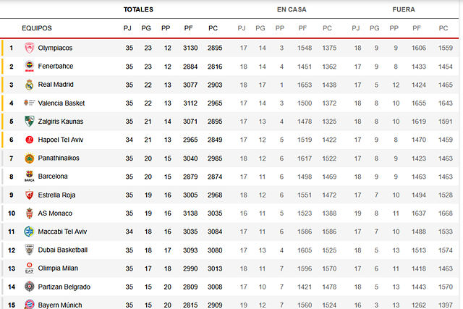Click the Maccabi Tel Aviv logo

tap(29, 231)
